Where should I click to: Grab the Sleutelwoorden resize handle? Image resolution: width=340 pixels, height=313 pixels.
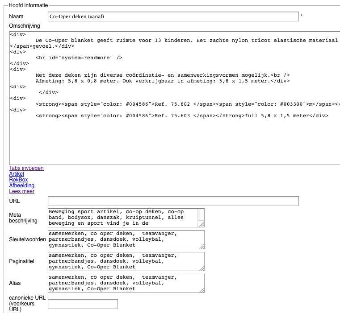[x=201, y=246]
